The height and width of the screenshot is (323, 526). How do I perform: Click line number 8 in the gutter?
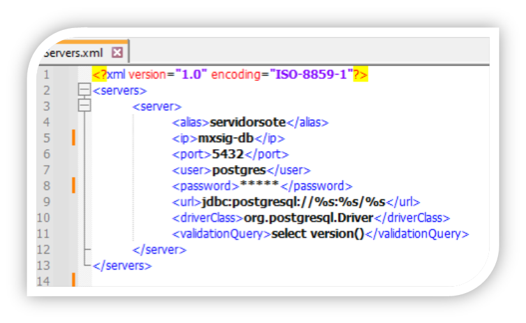(45, 186)
